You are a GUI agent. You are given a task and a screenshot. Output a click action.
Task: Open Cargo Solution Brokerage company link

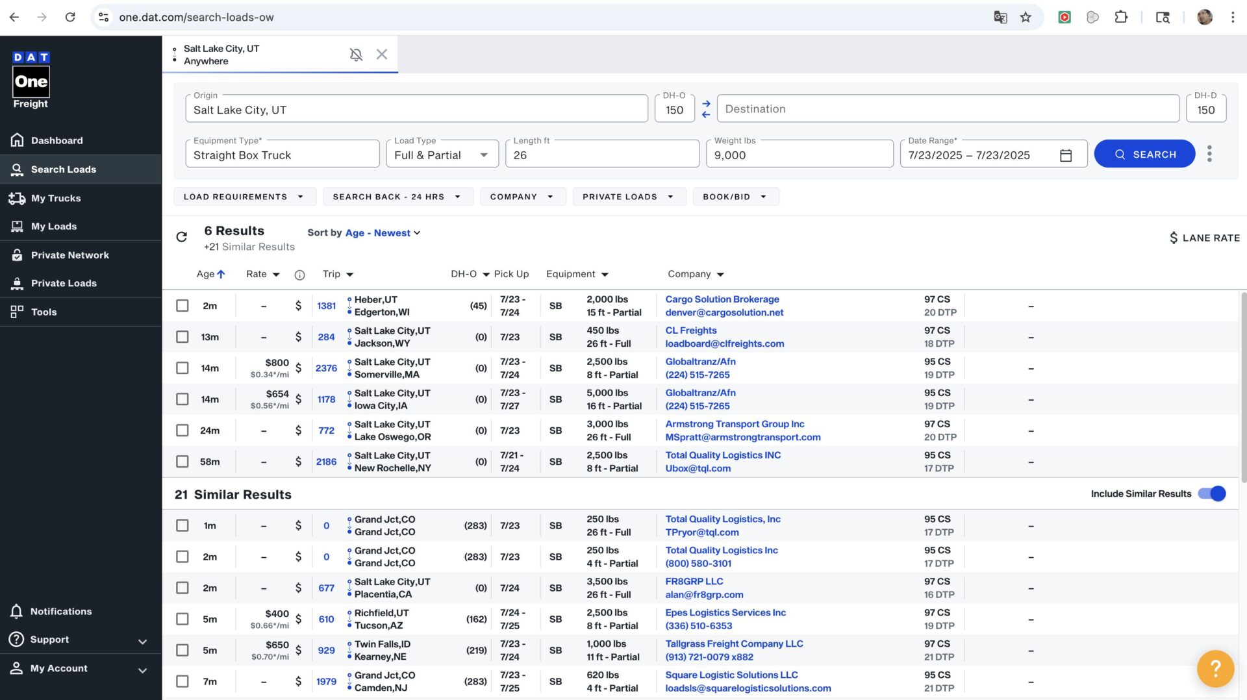pos(722,299)
